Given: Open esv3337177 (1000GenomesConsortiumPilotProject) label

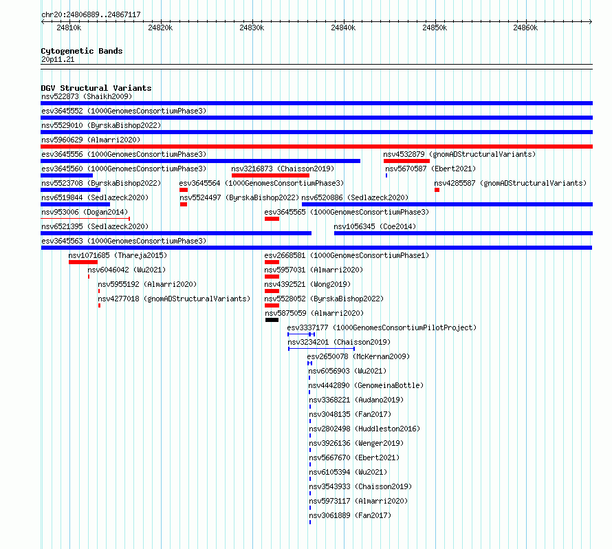Looking at the screenshot, I should [x=382, y=327].
